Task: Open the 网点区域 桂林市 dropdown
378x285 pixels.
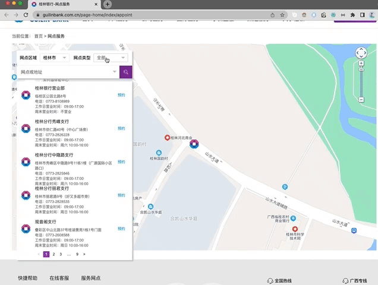Action: [x=55, y=58]
